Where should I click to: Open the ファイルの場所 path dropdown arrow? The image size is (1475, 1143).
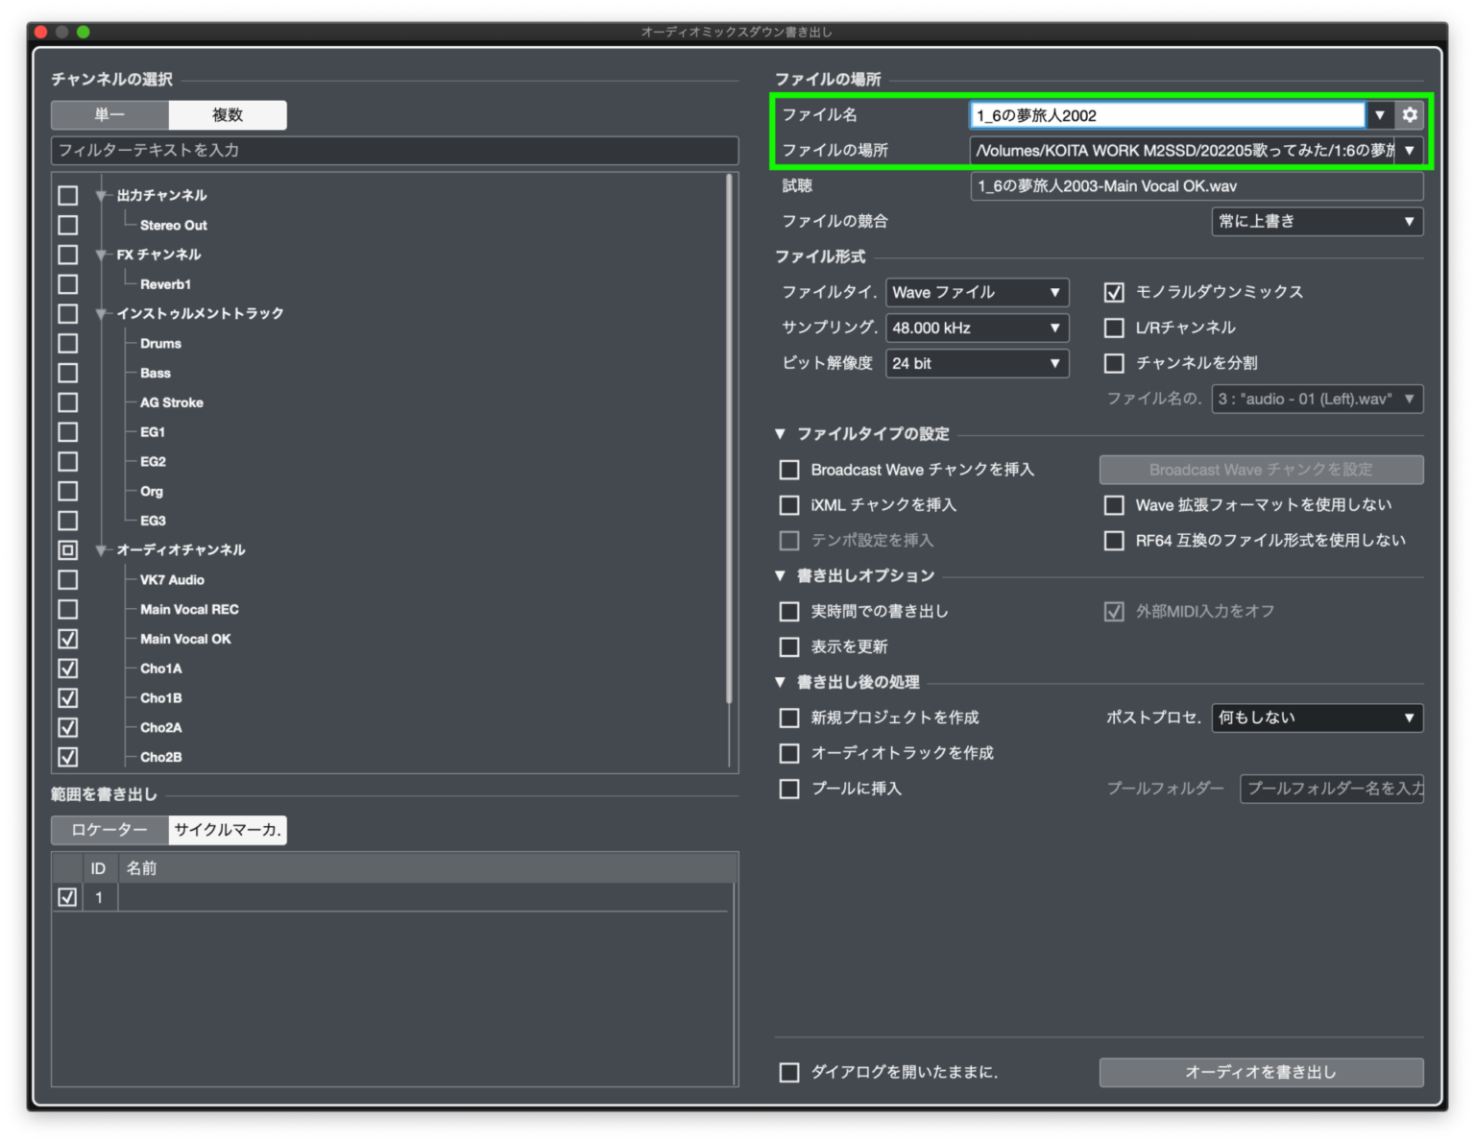coord(1409,151)
